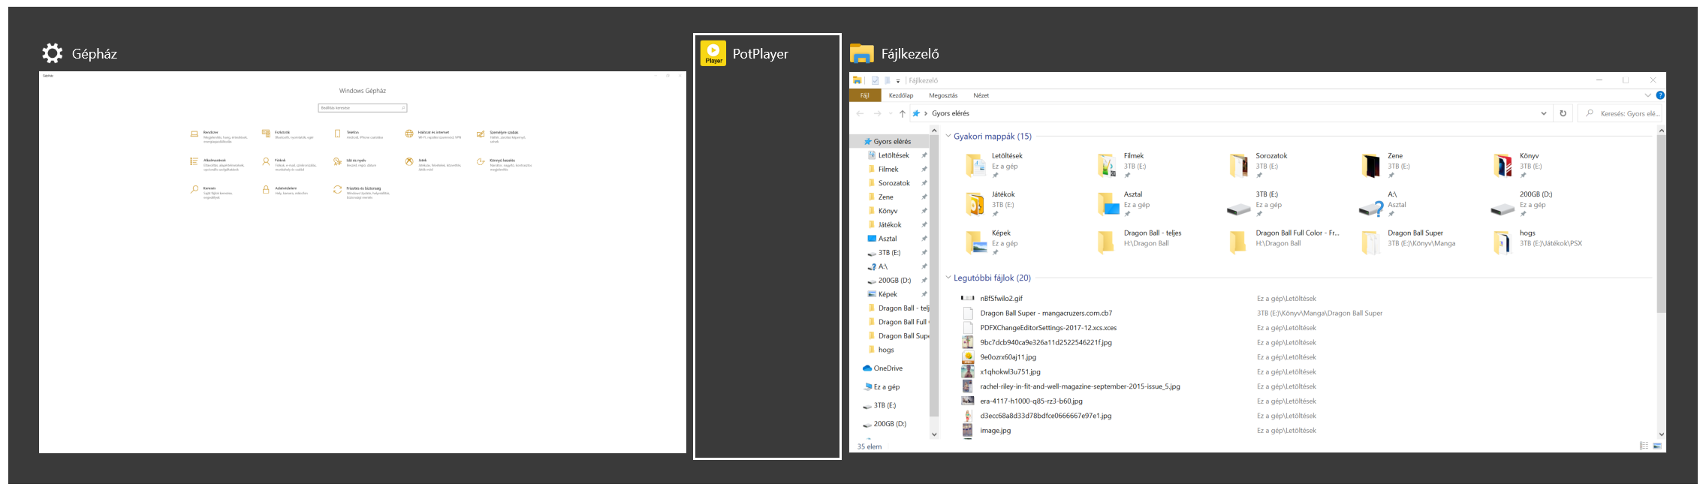
Task: Select Dragon Ball Super - mangacruzers.com.cb7 file
Action: [1045, 313]
